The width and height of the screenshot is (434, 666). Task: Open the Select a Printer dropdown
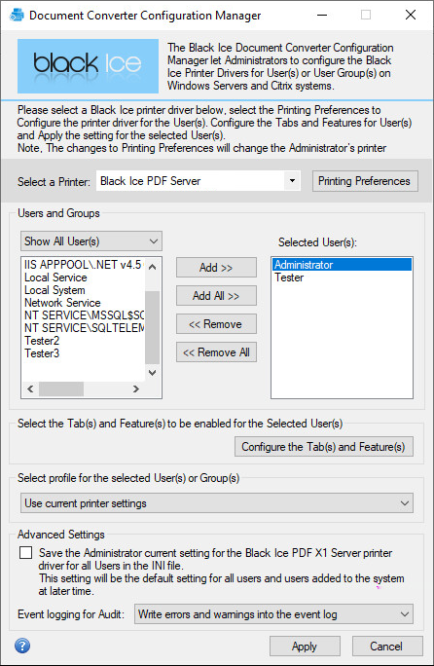coord(199,181)
